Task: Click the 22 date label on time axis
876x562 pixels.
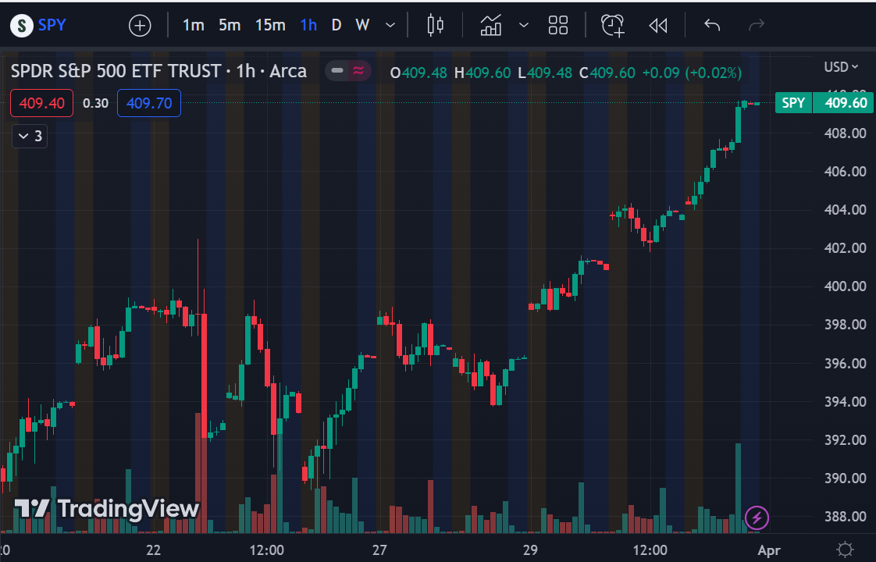Action: pyautogui.click(x=154, y=550)
